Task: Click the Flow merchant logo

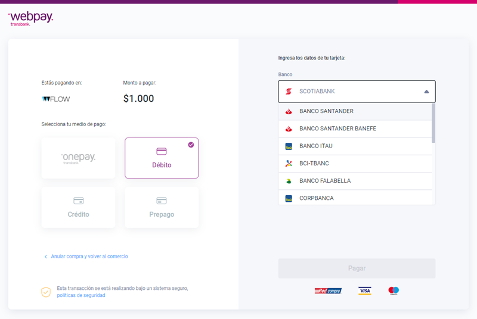Action: pyautogui.click(x=56, y=99)
